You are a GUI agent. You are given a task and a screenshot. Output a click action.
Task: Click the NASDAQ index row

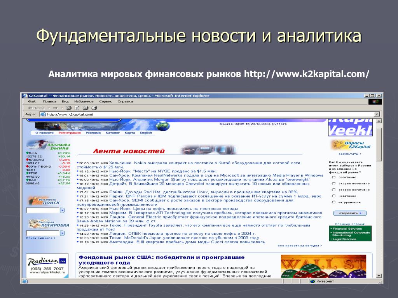48,161
